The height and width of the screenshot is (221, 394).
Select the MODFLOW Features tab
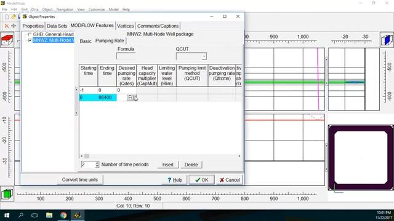[92, 26]
